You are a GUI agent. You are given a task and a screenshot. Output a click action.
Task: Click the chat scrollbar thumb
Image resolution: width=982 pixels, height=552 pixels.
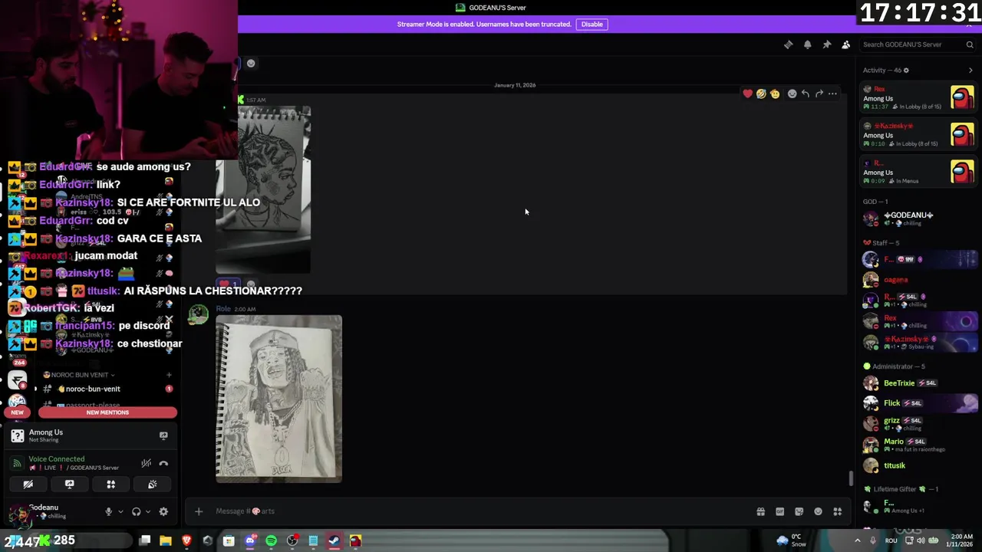pyautogui.click(x=850, y=478)
